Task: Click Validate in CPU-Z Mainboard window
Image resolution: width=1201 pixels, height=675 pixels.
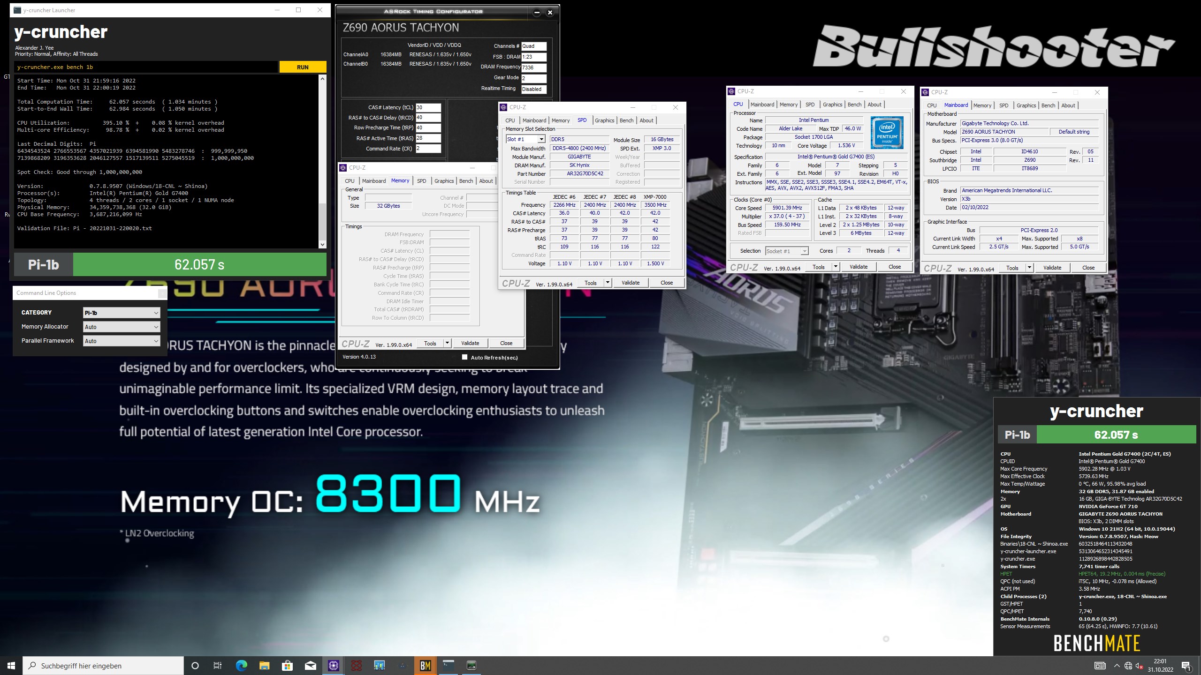Action: 1052,268
